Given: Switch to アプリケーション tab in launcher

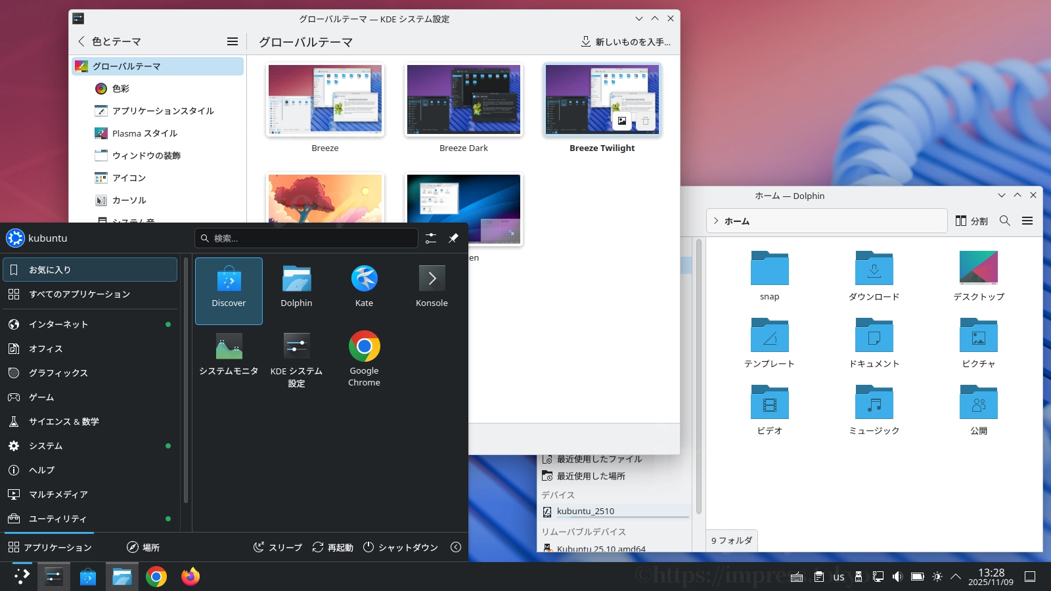Looking at the screenshot, I should click(x=50, y=548).
